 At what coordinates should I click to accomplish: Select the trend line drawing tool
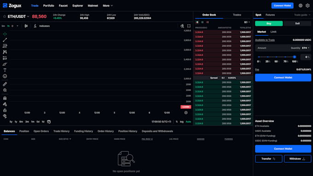pos(5,40)
